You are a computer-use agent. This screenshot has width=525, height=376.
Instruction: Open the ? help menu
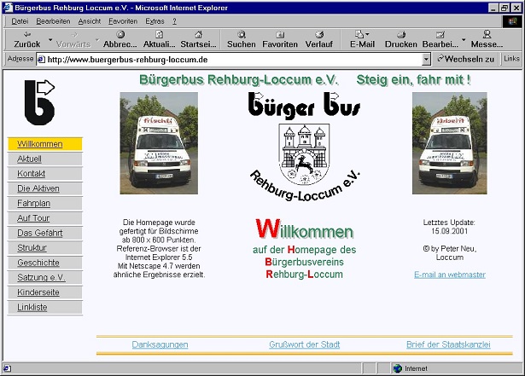pyautogui.click(x=174, y=21)
